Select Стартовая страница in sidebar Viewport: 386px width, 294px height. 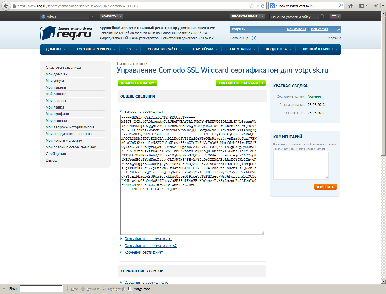tap(63, 68)
